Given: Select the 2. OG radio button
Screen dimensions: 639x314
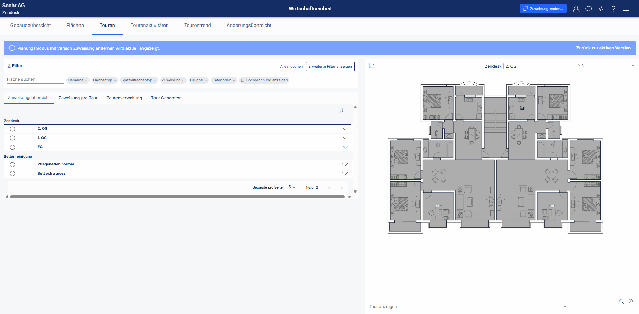Looking at the screenshot, I should [x=12, y=129].
